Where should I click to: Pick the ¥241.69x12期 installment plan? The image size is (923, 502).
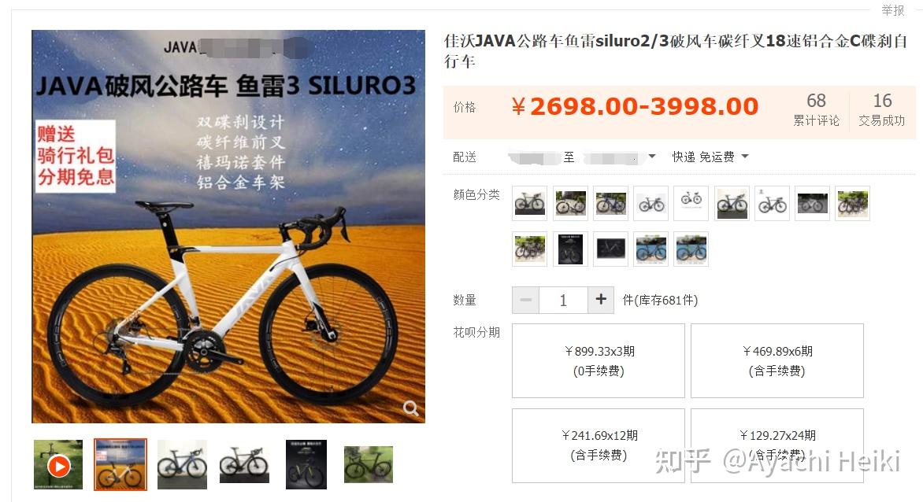(x=599, y=445)
